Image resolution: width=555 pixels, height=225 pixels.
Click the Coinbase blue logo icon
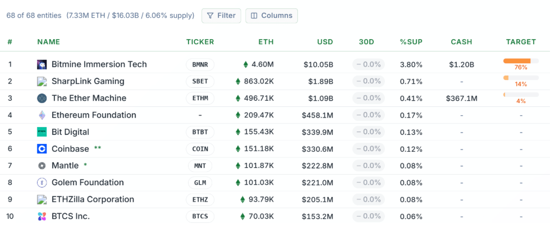[x=42, y=149]
